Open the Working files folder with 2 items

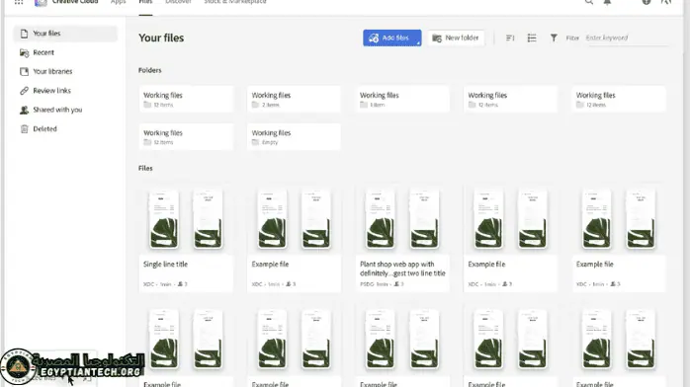294,100
